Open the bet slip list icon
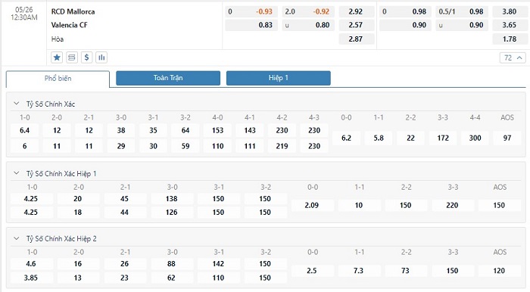Image resolution: width=530 pixels, height=292 pixels. click(x=72, y=57)
